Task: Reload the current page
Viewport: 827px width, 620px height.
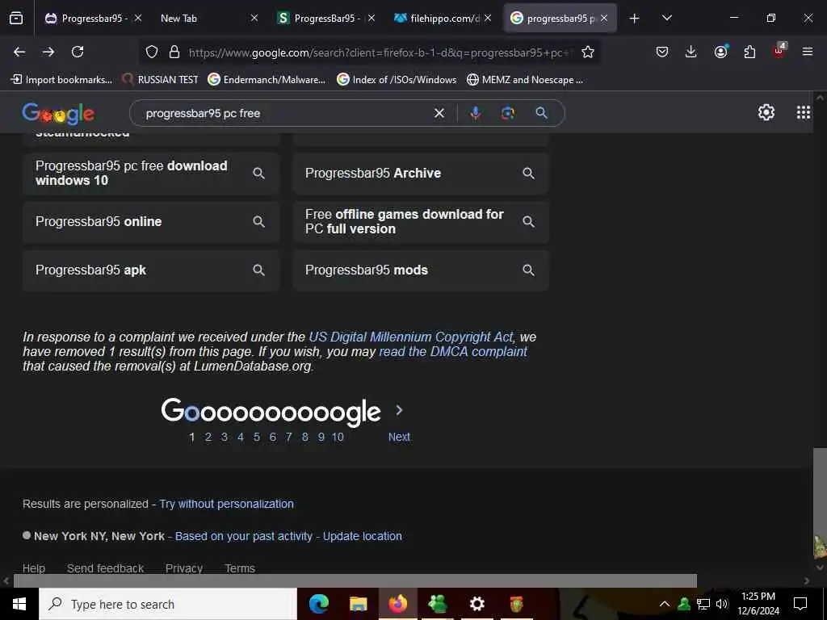Action: tap(78, 52)
